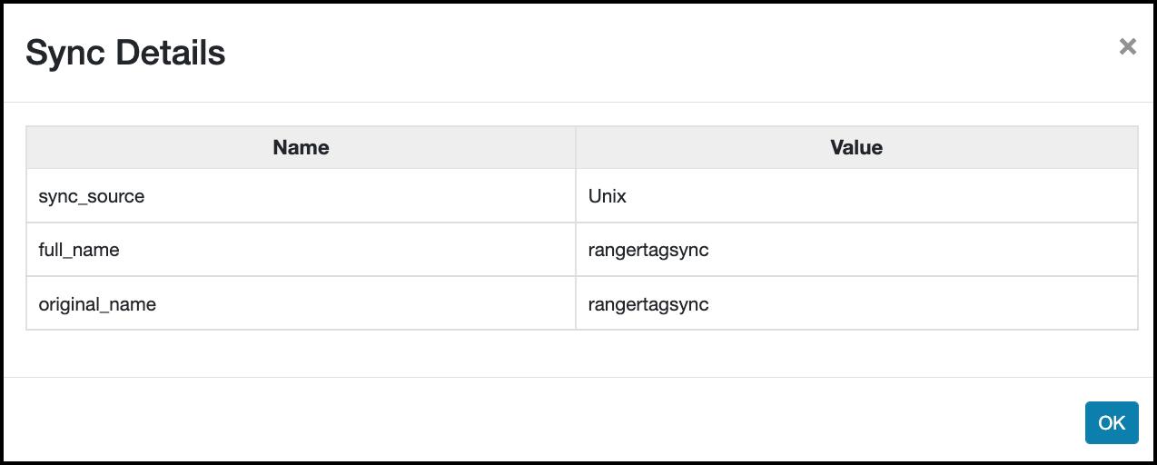This screenshot has width=1157, height=465.
Task: Select the Unix value text
Action: click(608, 195)
